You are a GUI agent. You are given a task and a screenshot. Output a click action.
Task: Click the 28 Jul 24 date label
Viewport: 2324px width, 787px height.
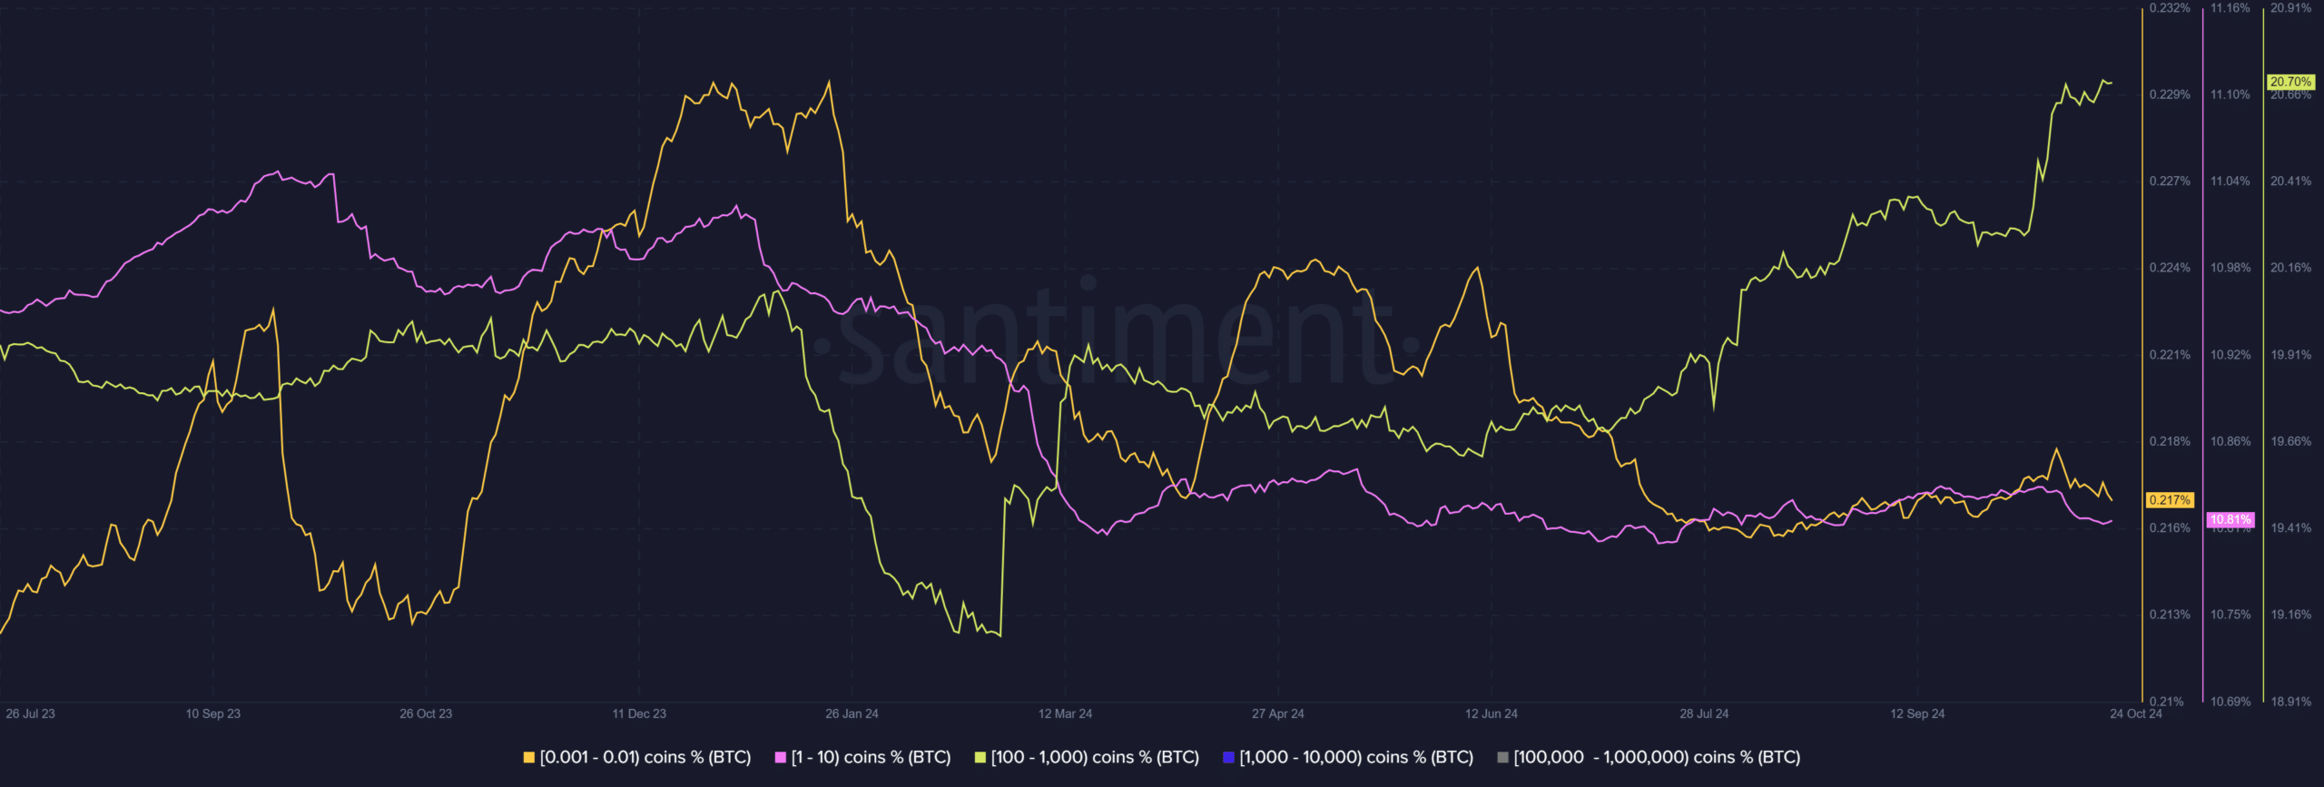coord(1704,713)
